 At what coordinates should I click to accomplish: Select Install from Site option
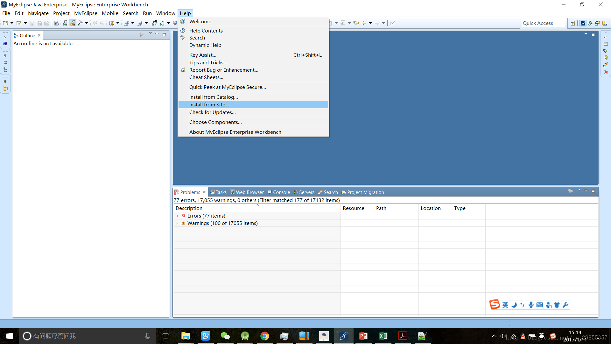tap(209, 104)
